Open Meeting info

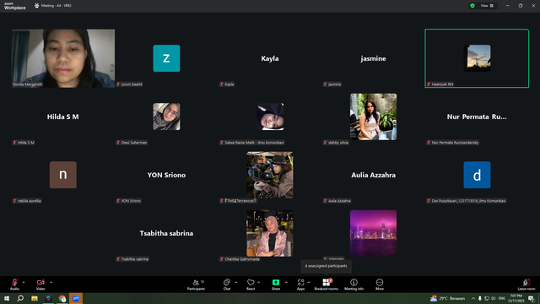coord(354,285)
